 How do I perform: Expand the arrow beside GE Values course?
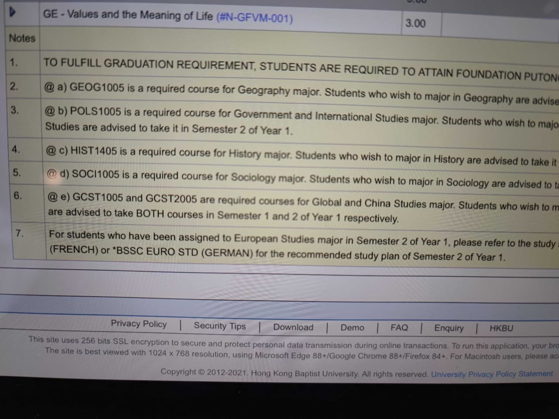click(13, 13)
